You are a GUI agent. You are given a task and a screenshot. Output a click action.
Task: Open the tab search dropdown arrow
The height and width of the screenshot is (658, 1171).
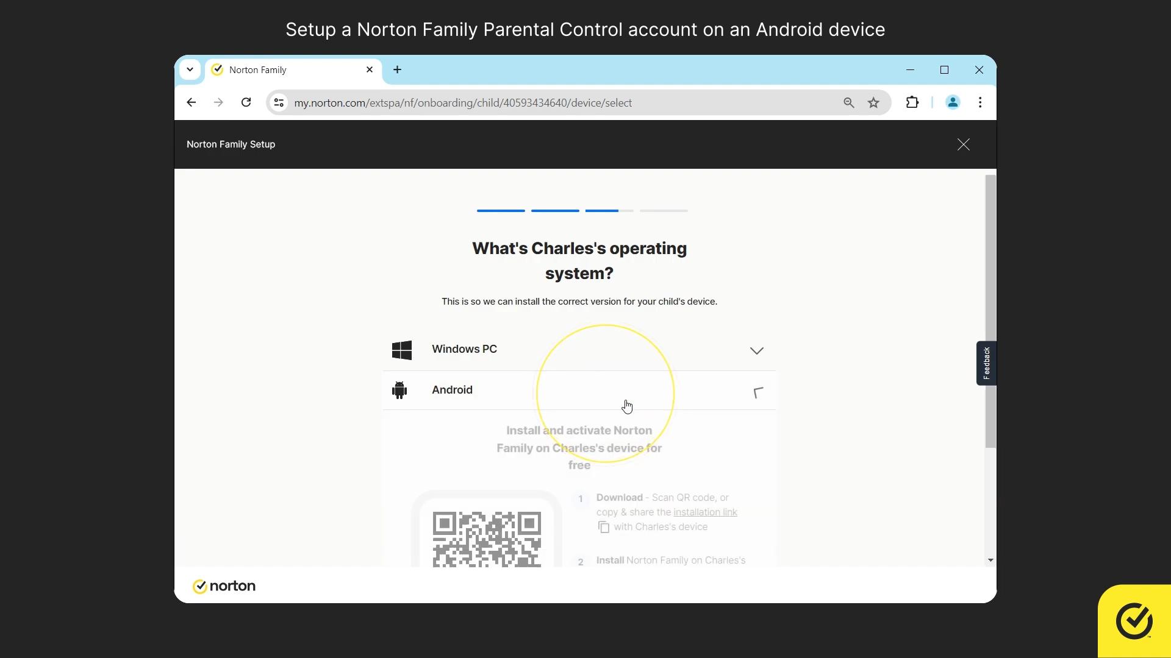pyautogui.click(x=190, y=69)
